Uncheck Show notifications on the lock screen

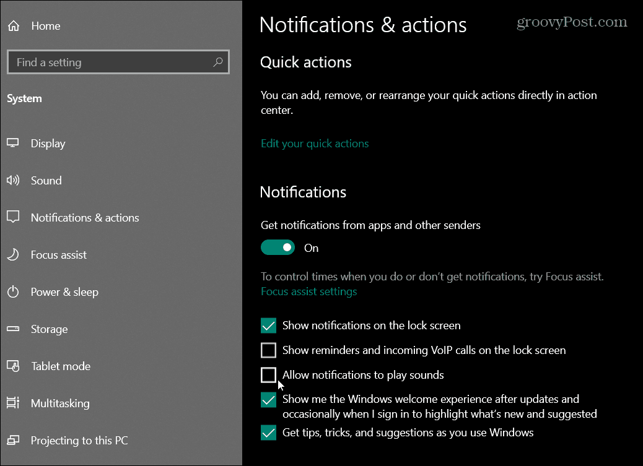pyautogui.click(x=269, y=326)
